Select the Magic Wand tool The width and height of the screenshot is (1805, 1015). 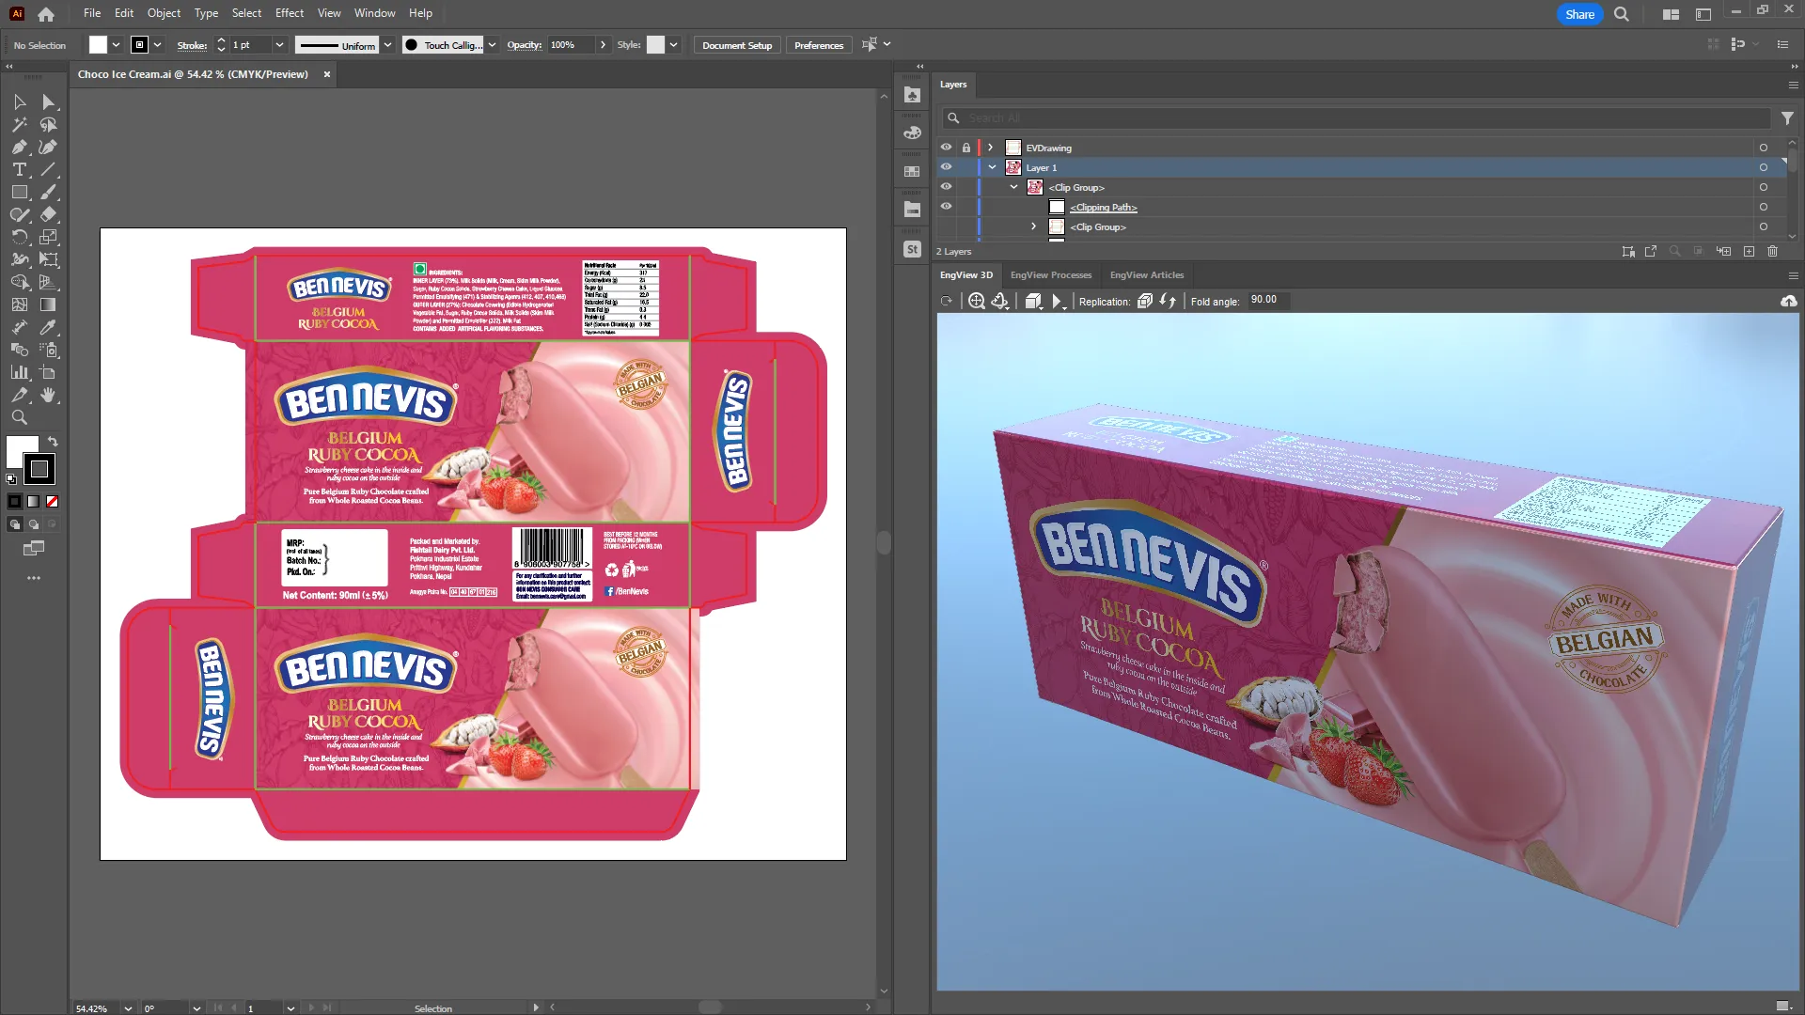tap(19, 124)
